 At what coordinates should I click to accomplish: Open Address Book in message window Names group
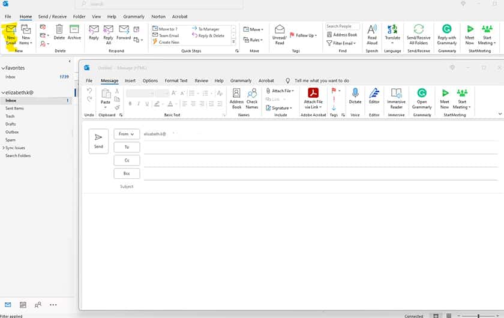click(236, 98)
